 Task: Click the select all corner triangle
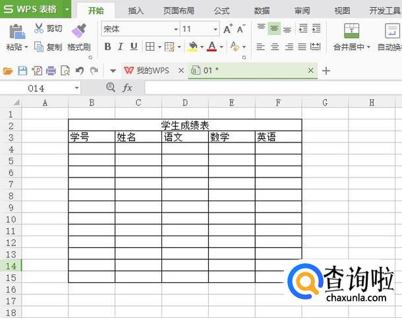click(16, 103)
